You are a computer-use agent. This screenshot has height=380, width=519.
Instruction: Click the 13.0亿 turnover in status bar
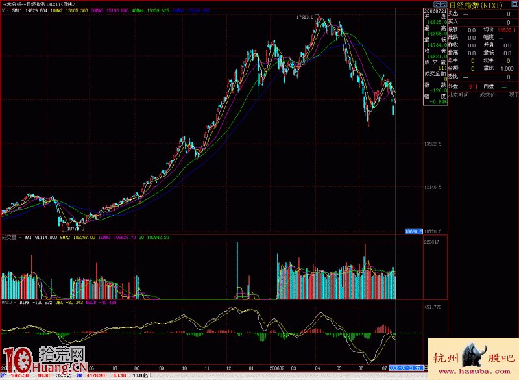[140, 375]
